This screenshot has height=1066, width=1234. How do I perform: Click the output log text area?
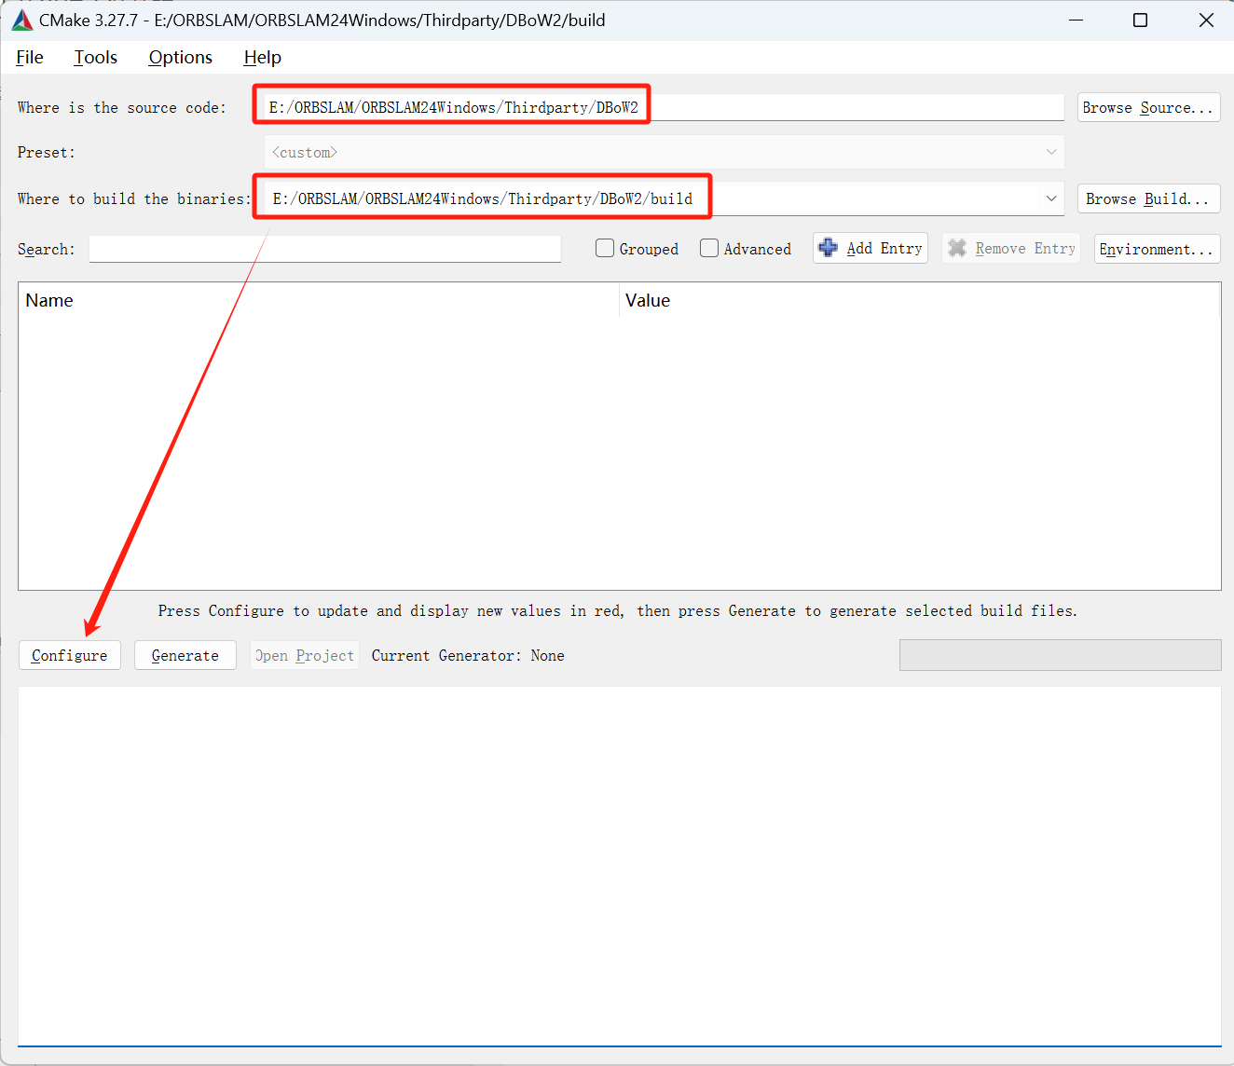coord(620,866)
